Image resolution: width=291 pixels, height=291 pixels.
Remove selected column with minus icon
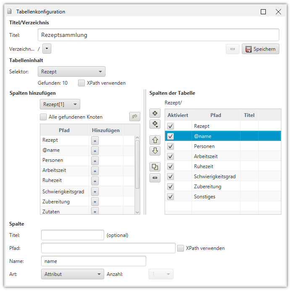(155, 178)
